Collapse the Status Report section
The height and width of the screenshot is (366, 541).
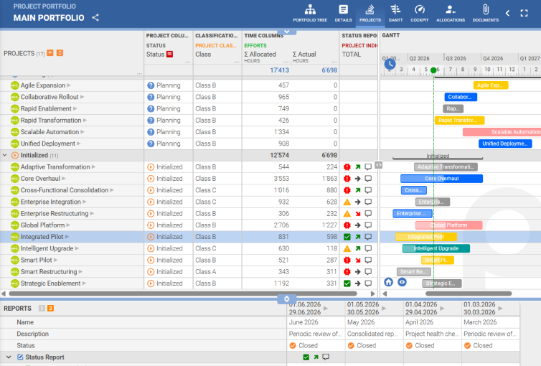pyautogui.click(x=9, y=357)
